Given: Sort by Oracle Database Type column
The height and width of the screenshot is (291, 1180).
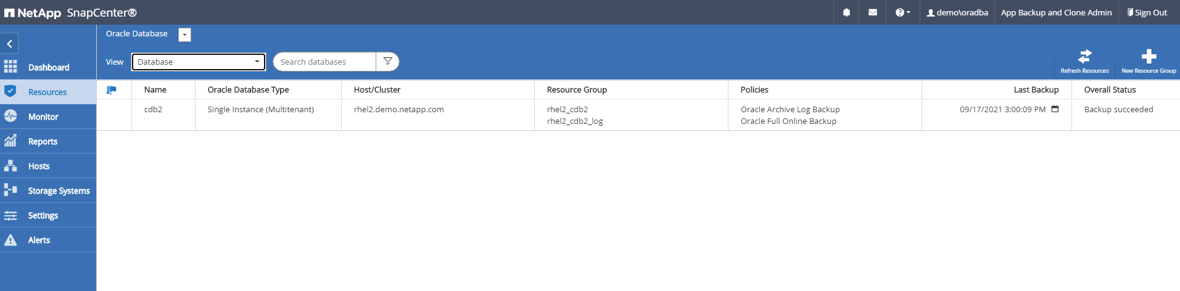Looking at the screenshot, I should click(x=248, y=89).
